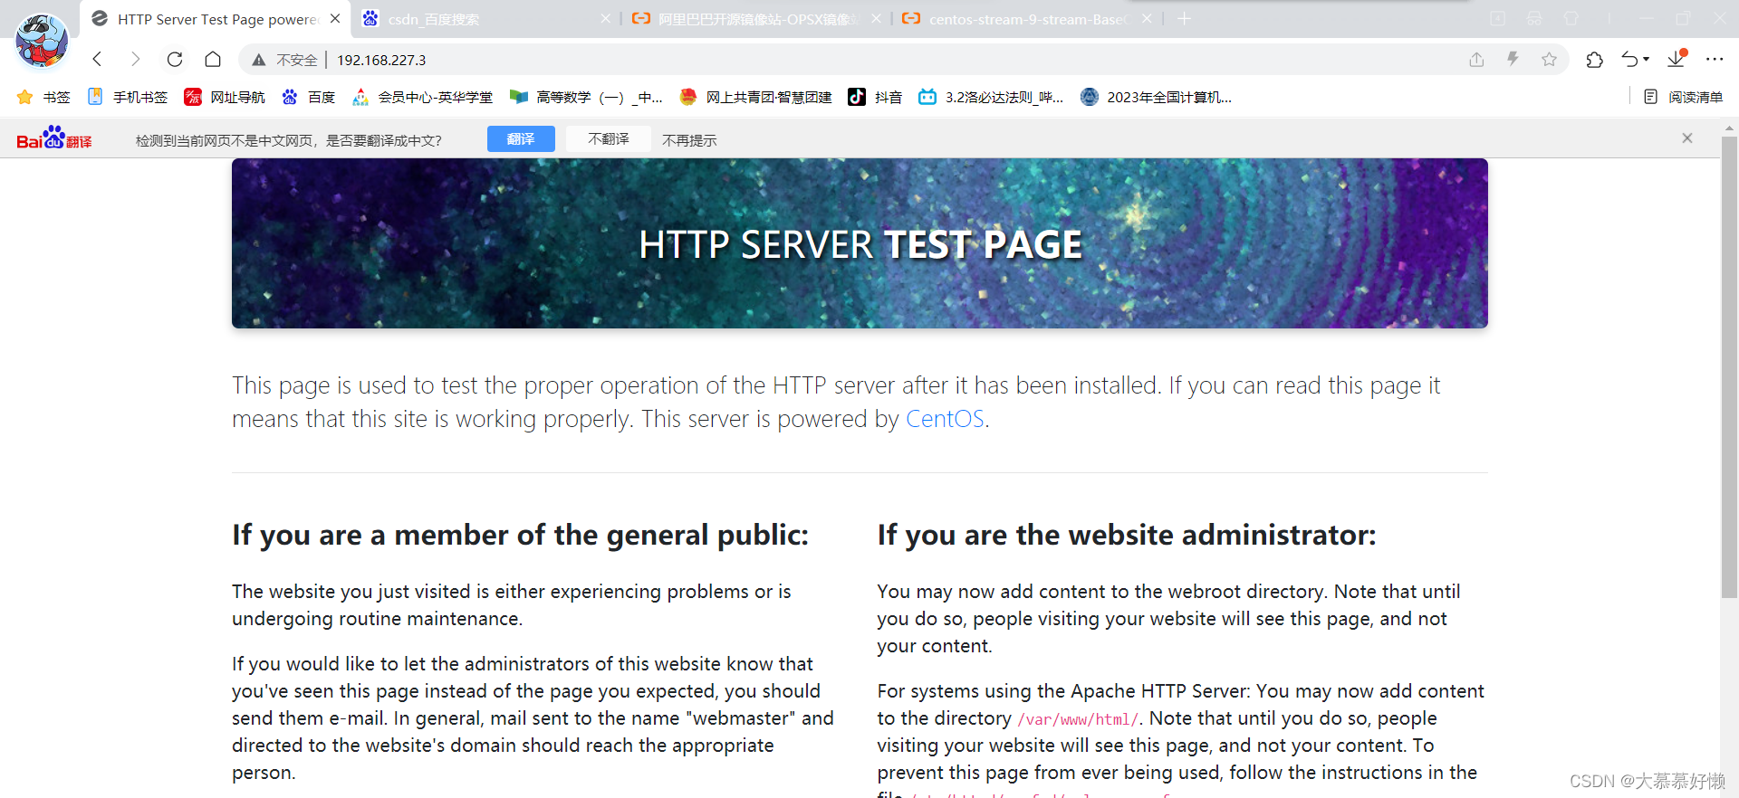Switch to the centos-stream-9-stream tab
The height and width of the screenshot is (798, 1739).
[x=1026, y=19]
